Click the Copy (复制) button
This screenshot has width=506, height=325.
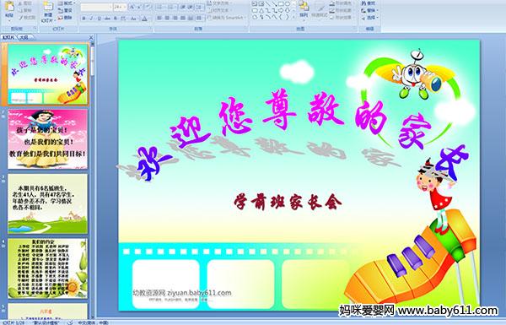(x=24, y=10)
